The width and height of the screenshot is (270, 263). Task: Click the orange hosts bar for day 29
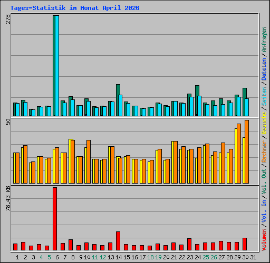239,154
